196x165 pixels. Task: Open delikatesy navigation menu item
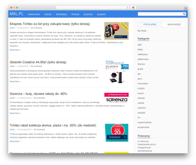tap(62, 14)
